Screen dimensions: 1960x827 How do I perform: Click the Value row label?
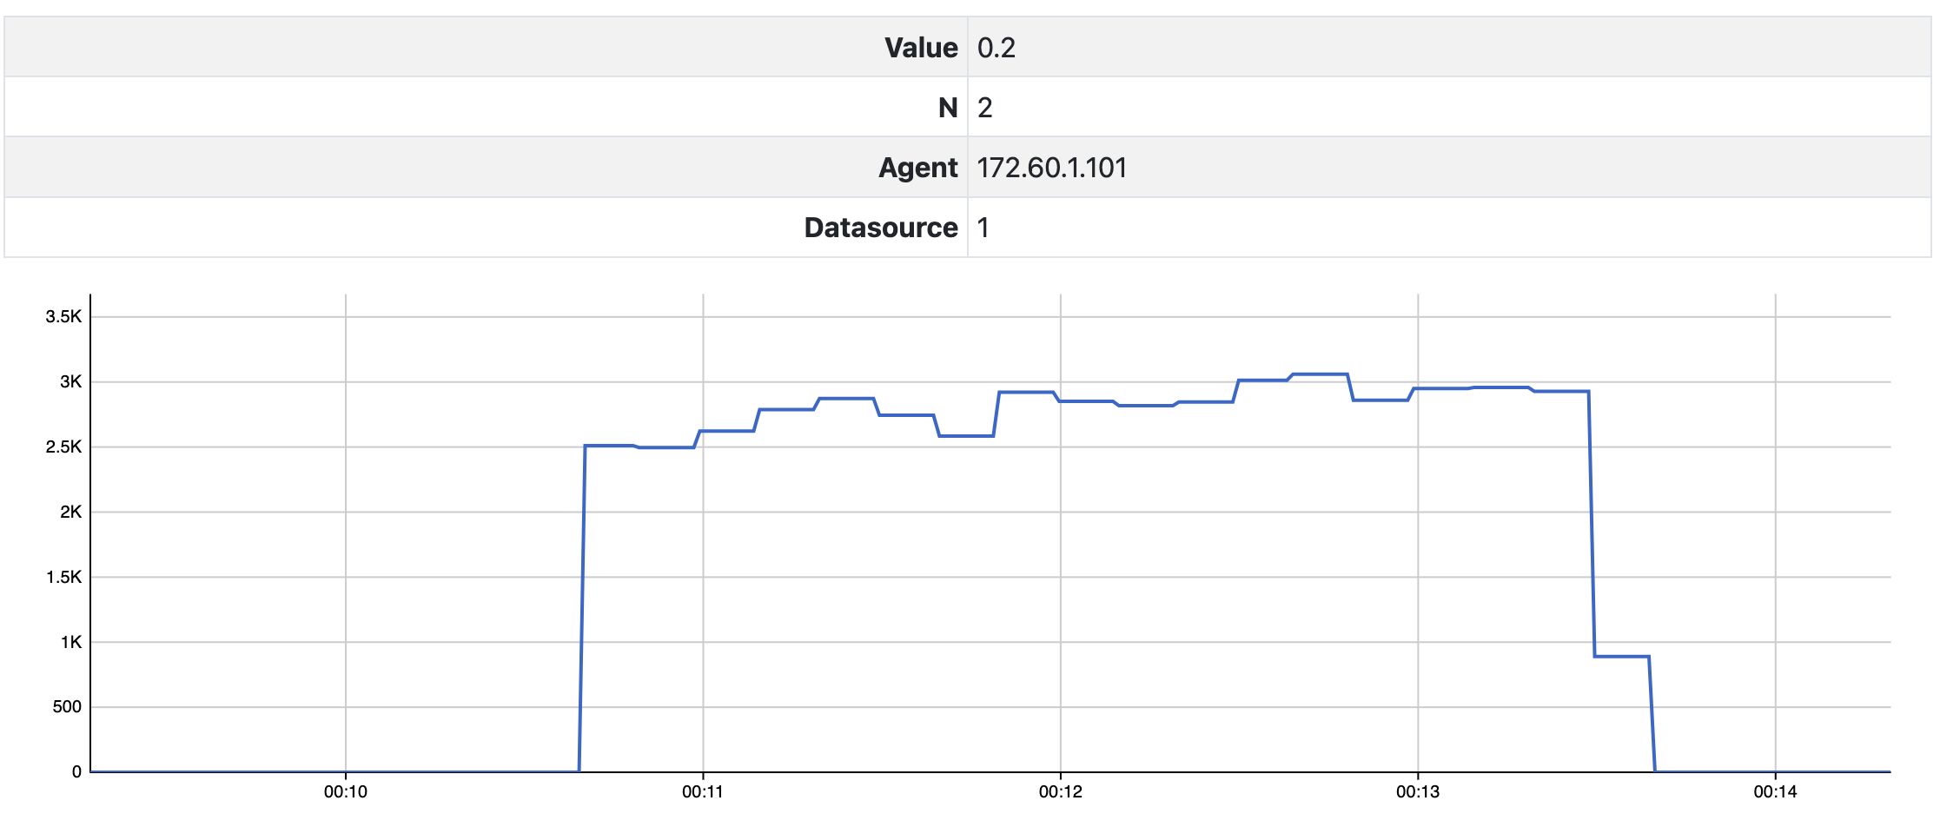921,48
